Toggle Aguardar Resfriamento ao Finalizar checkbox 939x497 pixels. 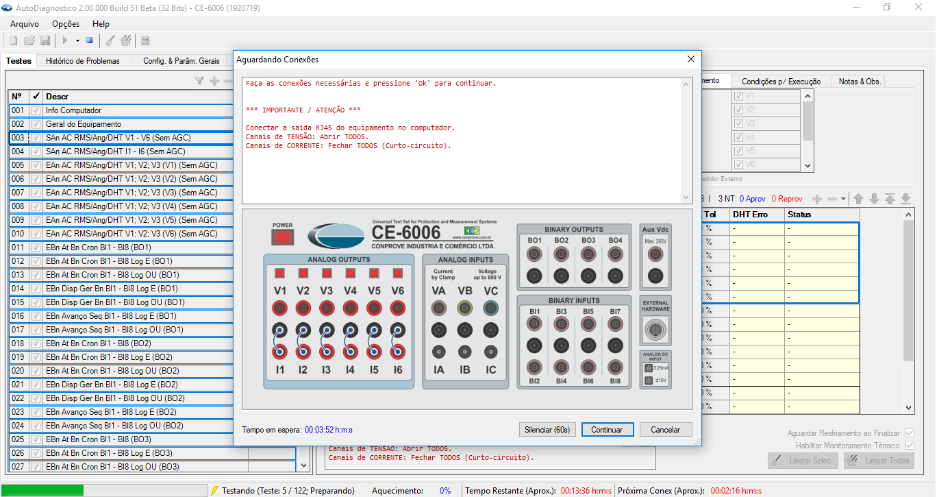910,433
